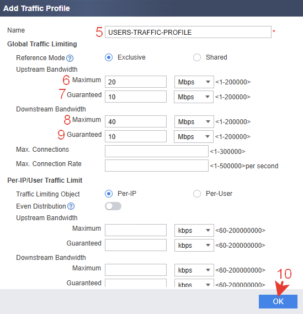Viewport: 303px width, 314px height.
Task: Choose Per-IP traffic limiting object
Action: [109, 194]
